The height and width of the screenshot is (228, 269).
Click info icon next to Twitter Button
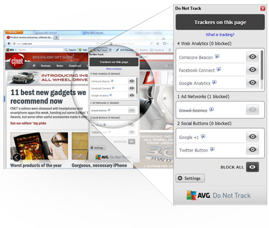point(212,149)
